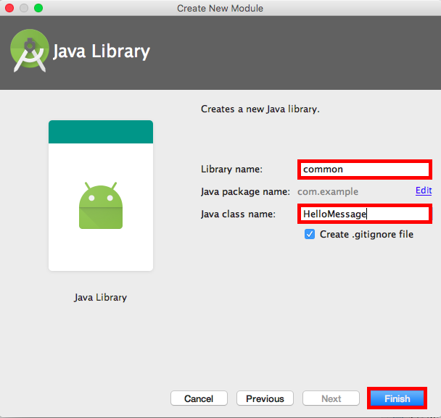The image size is (441, 418).
Task: Click the green zoom window button
Action: pos(38,8)
